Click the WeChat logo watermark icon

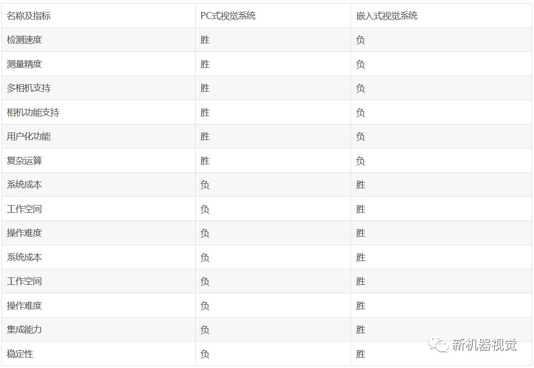click(440, 345)
